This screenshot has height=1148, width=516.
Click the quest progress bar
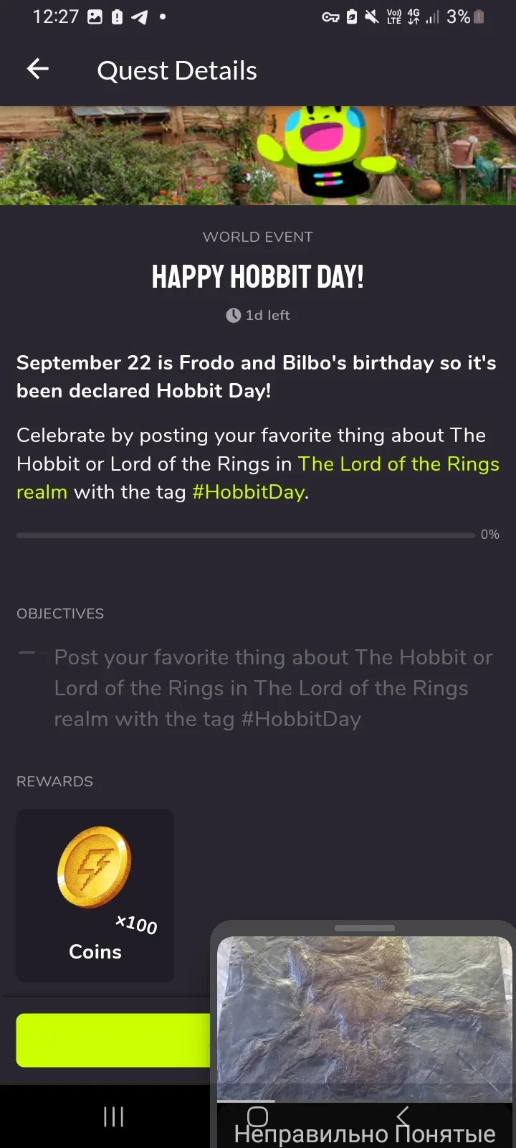tap(245, 535)
